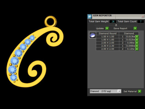Open the Diamond material dropdown

[x=119, y=91]
